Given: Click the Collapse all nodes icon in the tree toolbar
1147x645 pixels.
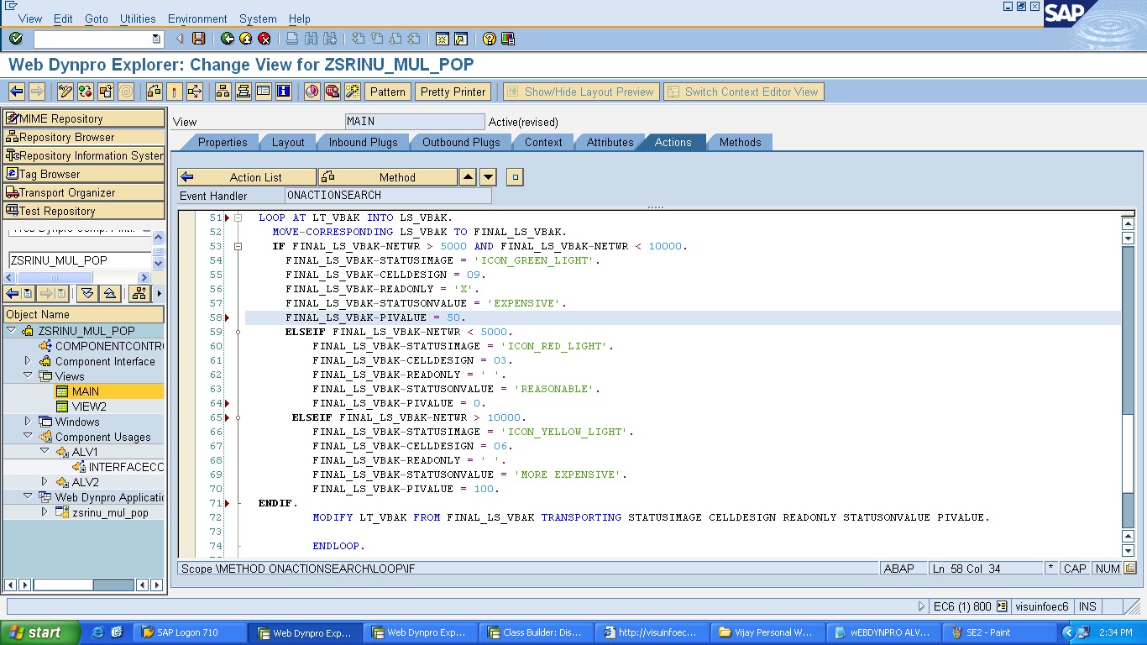Looking at the screenshot, I should 109,293.
